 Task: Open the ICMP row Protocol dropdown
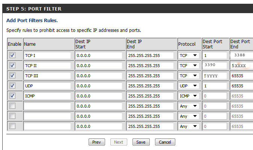(x=188, y=96)
